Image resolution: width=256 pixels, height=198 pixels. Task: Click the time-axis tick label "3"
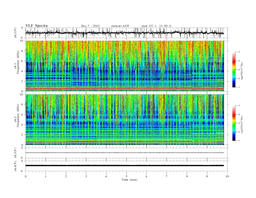(86, 176)
